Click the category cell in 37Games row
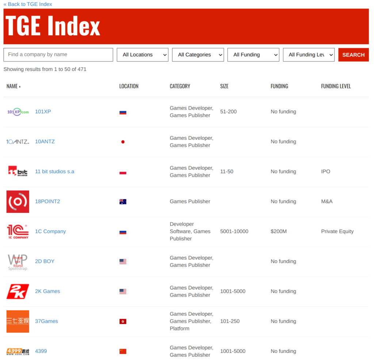This screenshot has height=361, width=374. (191, 321)
